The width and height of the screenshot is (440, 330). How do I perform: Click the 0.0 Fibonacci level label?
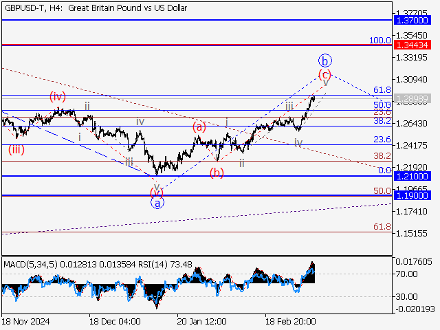pos(384,170)
